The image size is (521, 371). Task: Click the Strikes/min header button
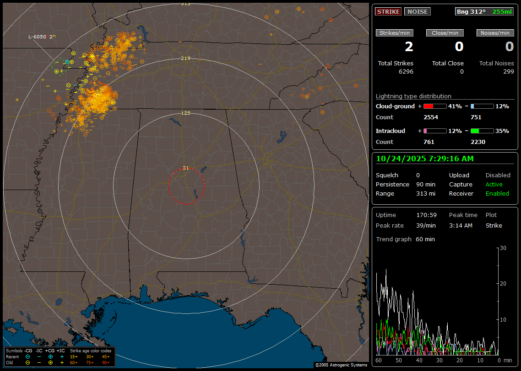click(x=395, y=33)
